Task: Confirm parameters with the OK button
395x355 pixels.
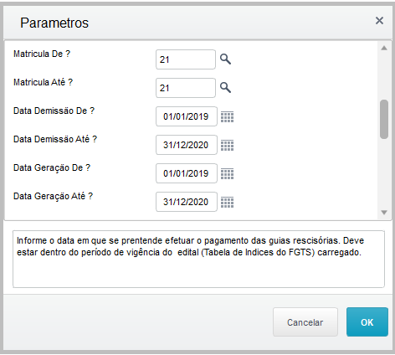Action: 367,322
